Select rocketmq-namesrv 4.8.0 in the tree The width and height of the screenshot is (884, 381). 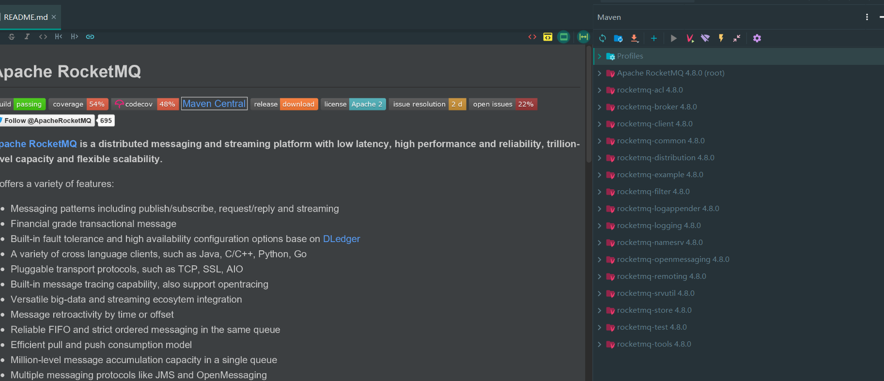click(x=660, y=243)
